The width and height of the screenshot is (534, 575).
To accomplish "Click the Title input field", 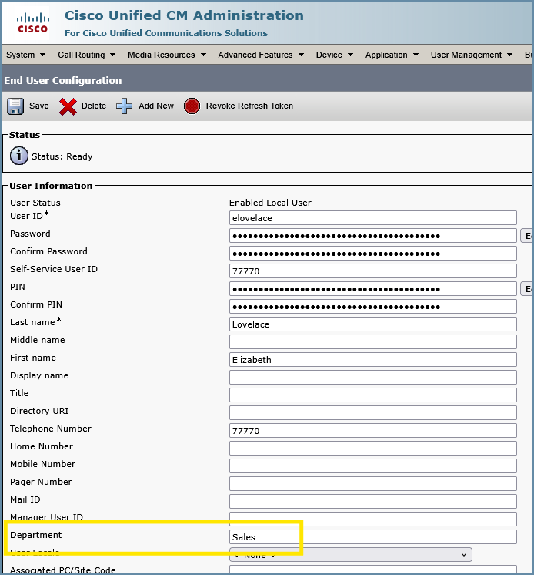I will pyautogui.click(x=373, y=395).
